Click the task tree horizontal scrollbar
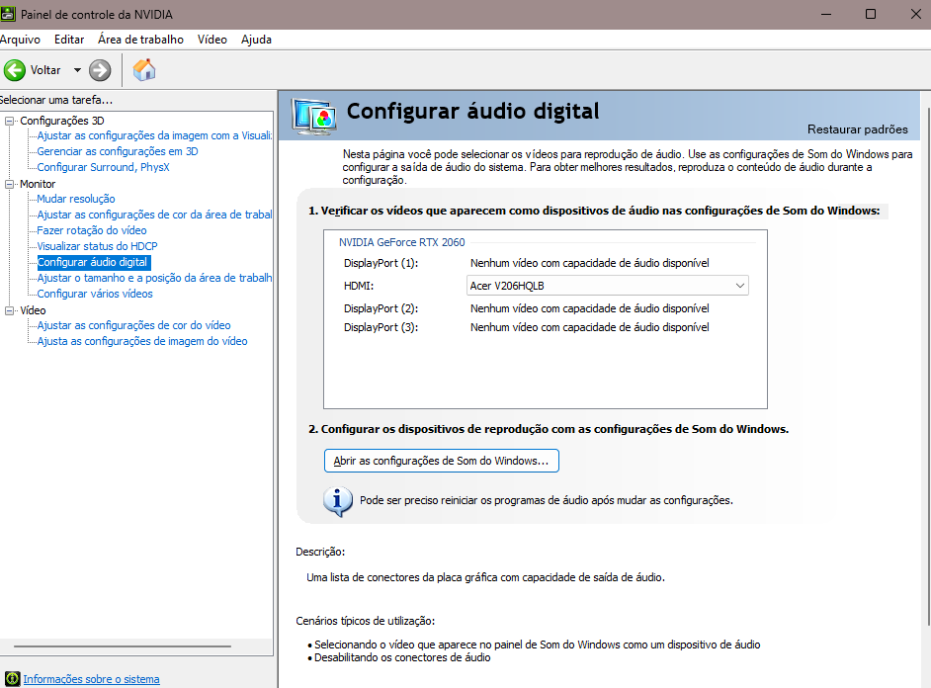 (123, 645)
